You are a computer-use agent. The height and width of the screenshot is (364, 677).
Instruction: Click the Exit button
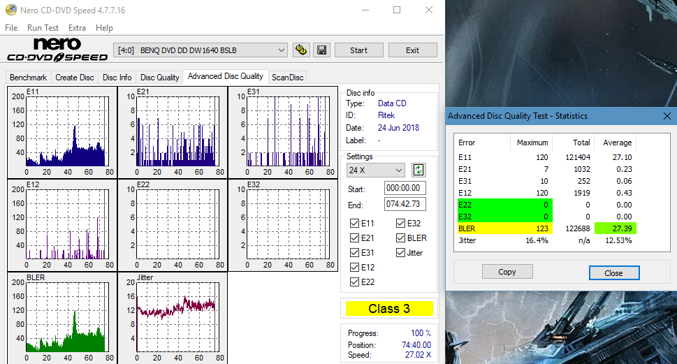click(x=412, y=50)
